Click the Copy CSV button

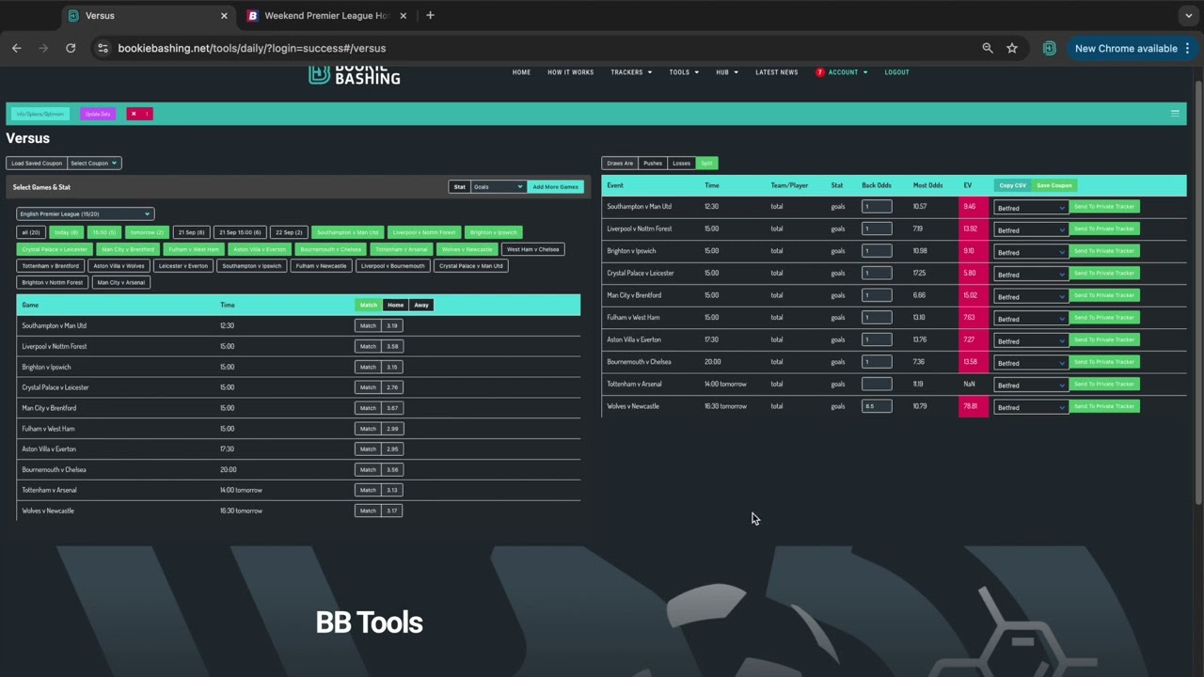(x=1012, y=185)
